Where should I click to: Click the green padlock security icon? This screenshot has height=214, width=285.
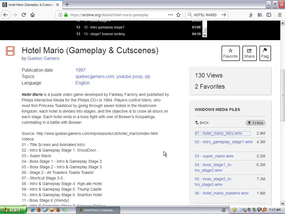tap(66, 15)
